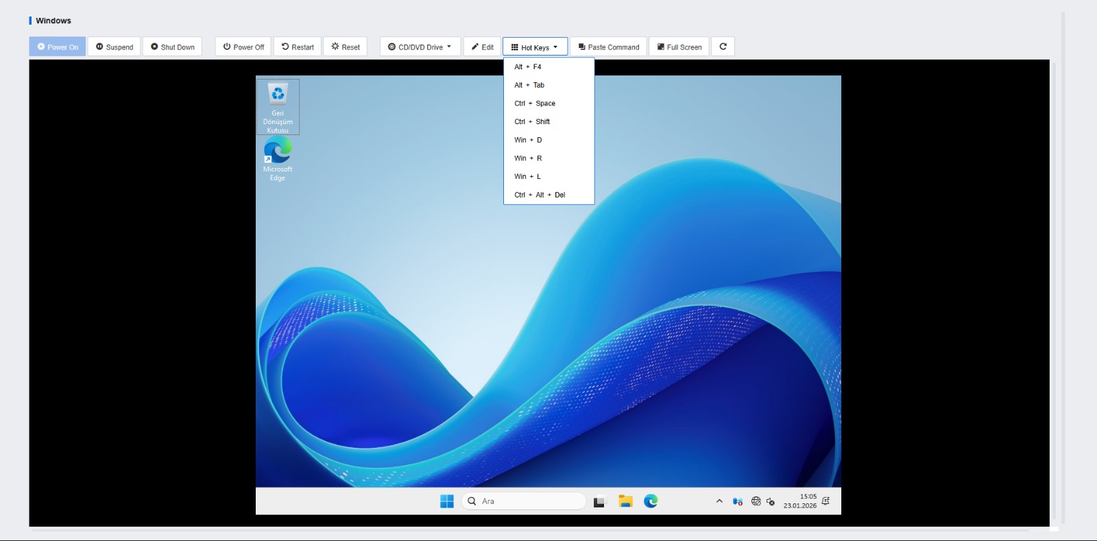Restart the virtual machine

[x=298, y=47]
